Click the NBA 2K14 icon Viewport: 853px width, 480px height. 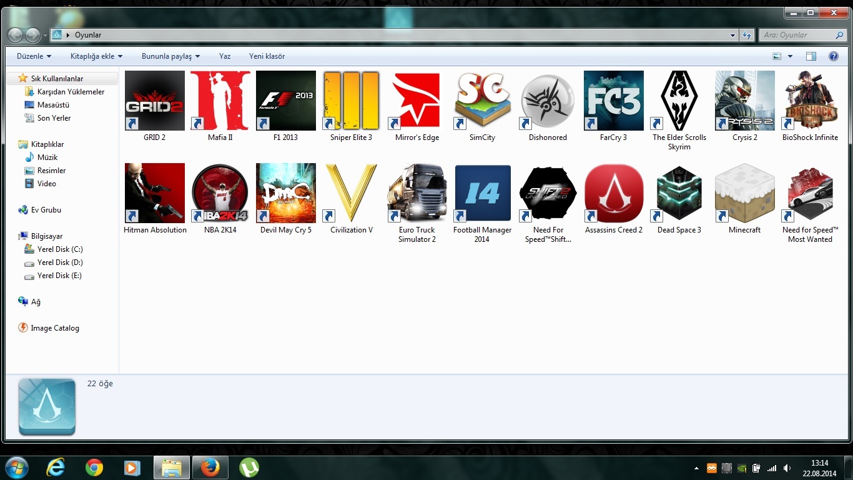(x=220, y=193)
